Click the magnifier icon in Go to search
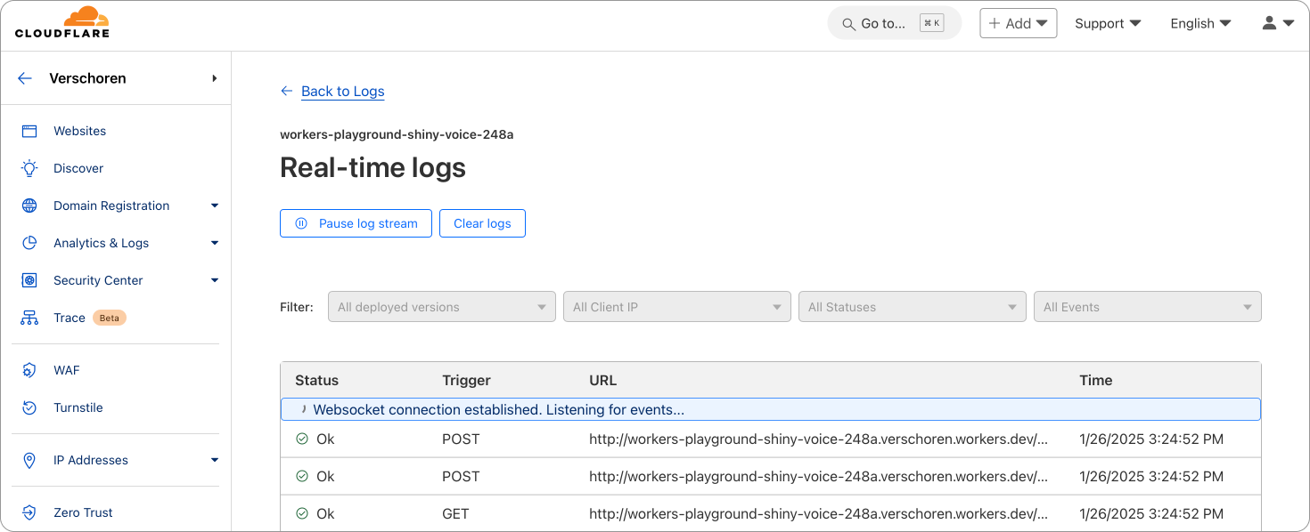This screenshot has width=1310, height=532. pos(848,24)
